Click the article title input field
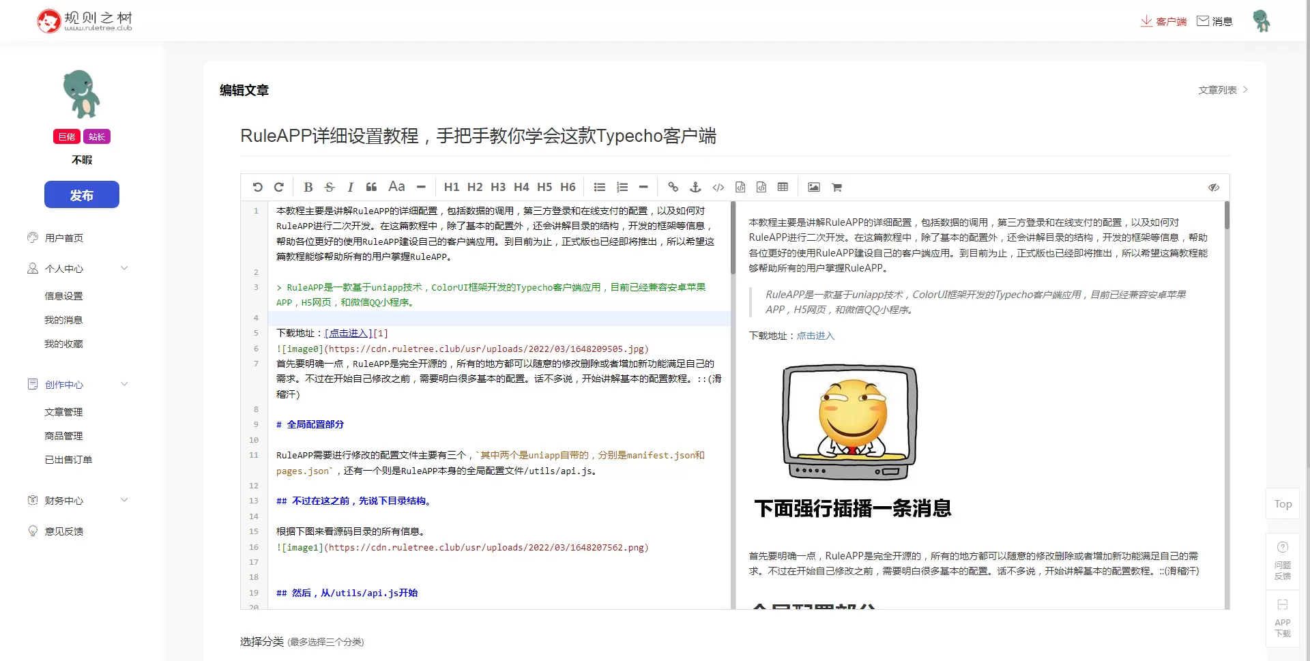The height and width of the screenshot is (661, 1310). pyautogui.click(x=735, y=136)
